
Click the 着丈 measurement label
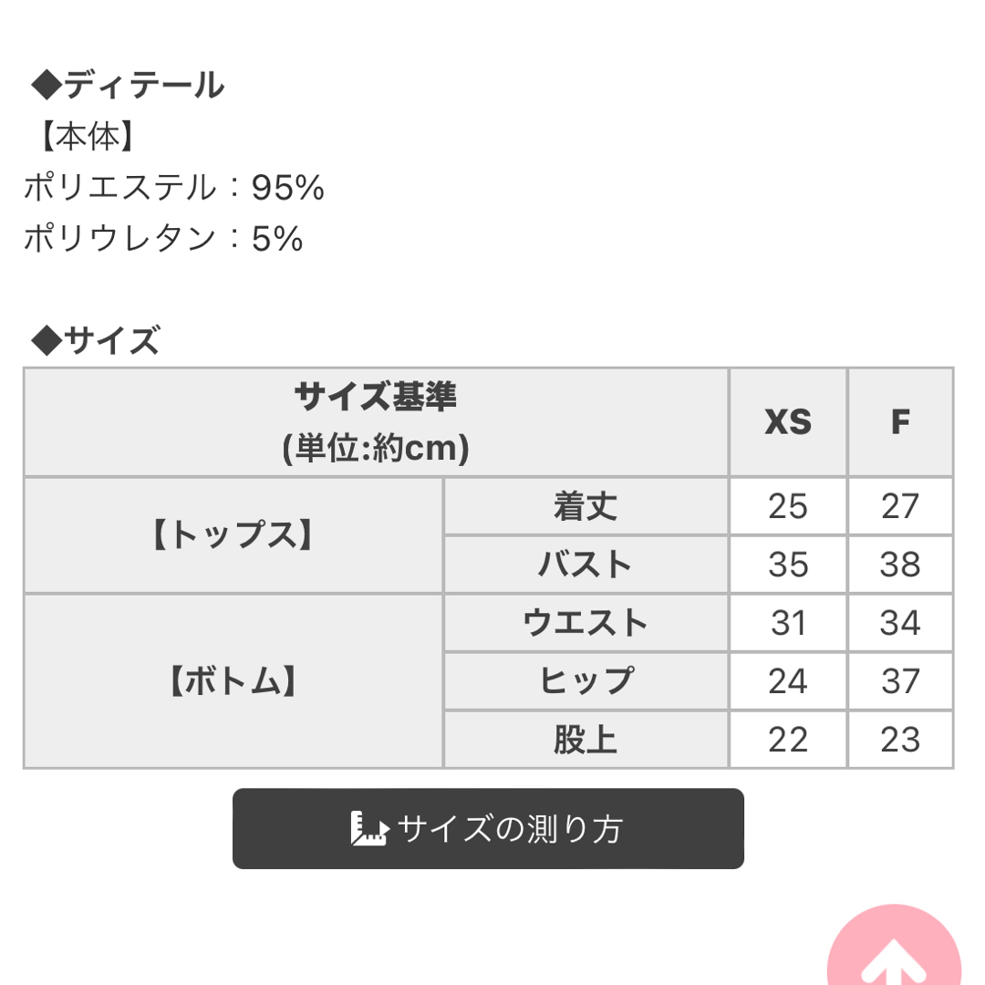point(586,506)
